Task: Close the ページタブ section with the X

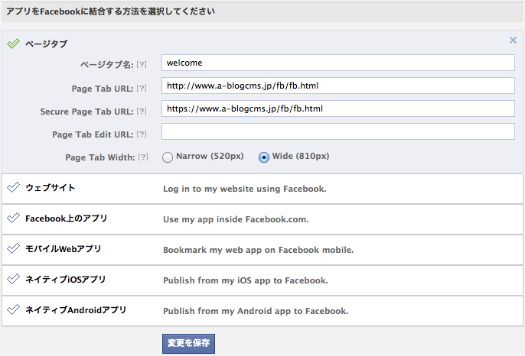Action: (x=513, y=40)
